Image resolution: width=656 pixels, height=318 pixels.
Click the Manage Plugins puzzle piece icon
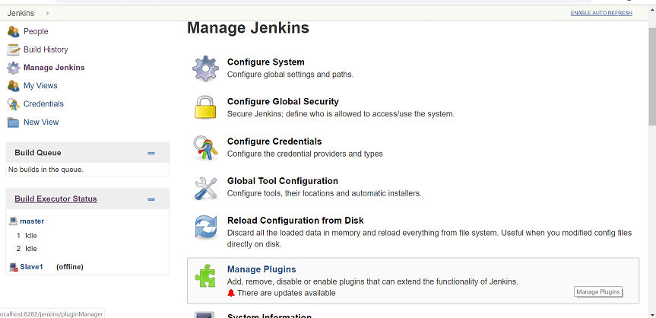point(205,275)
